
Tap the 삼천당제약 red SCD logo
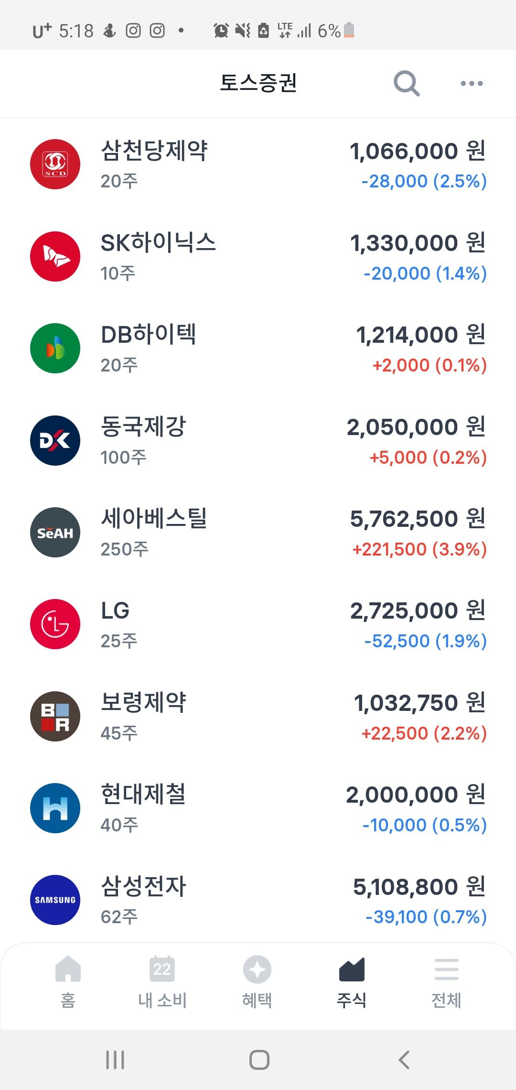(x=55, y=164)
